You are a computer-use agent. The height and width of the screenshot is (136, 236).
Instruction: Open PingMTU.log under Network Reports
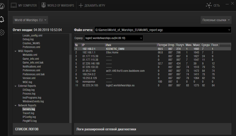pos(29,121)
